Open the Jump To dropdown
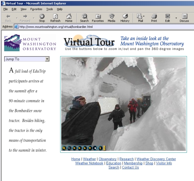 tap(27, 59)
